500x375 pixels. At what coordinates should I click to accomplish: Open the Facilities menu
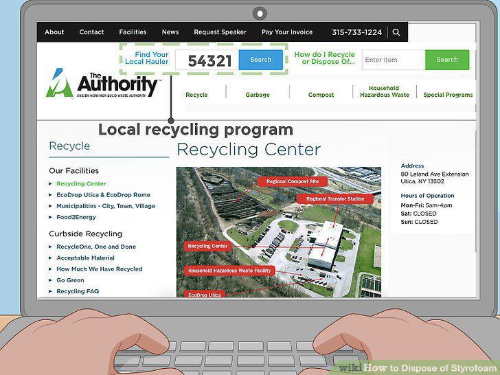tap(133, 32)
